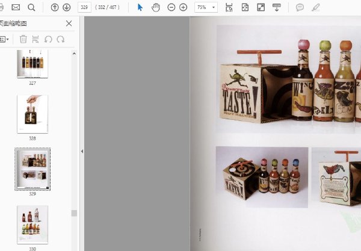Zoom in with the plus button
The height and width of the screenshot is (251, 361).
184,7
